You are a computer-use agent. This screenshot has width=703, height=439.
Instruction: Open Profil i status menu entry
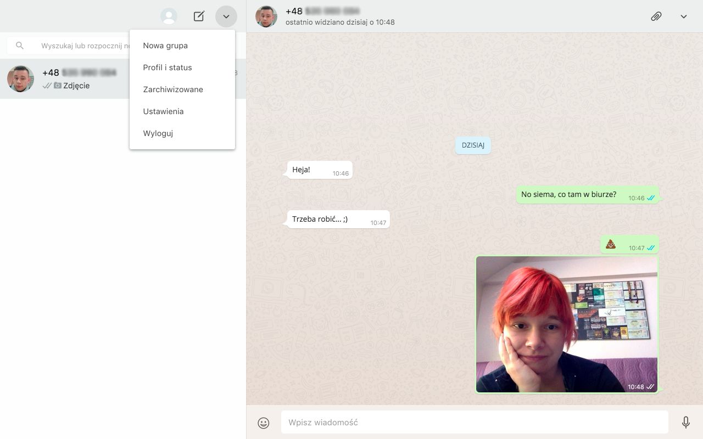point(182,67)
